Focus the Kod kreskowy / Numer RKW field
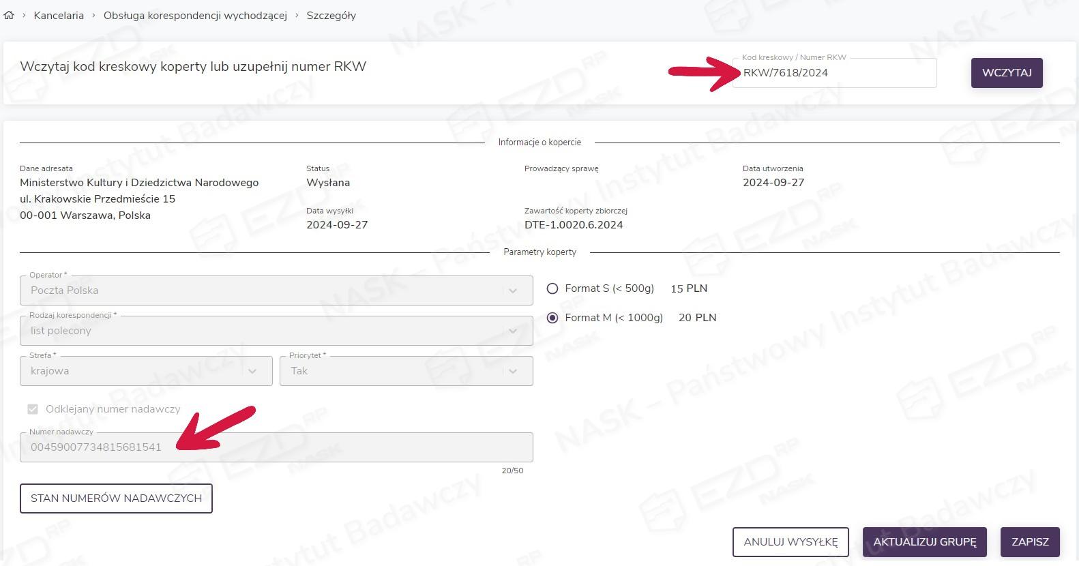 coord(833,73)
